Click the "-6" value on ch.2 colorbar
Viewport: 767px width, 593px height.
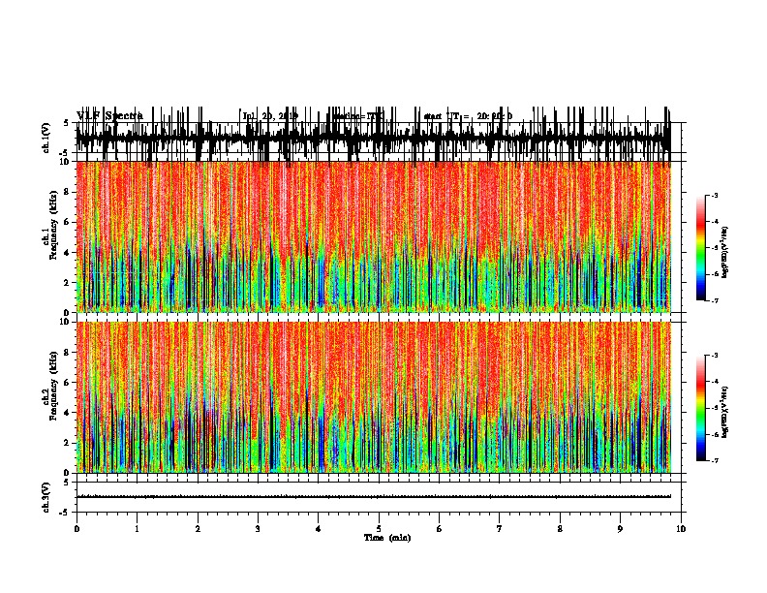point(715,434)
